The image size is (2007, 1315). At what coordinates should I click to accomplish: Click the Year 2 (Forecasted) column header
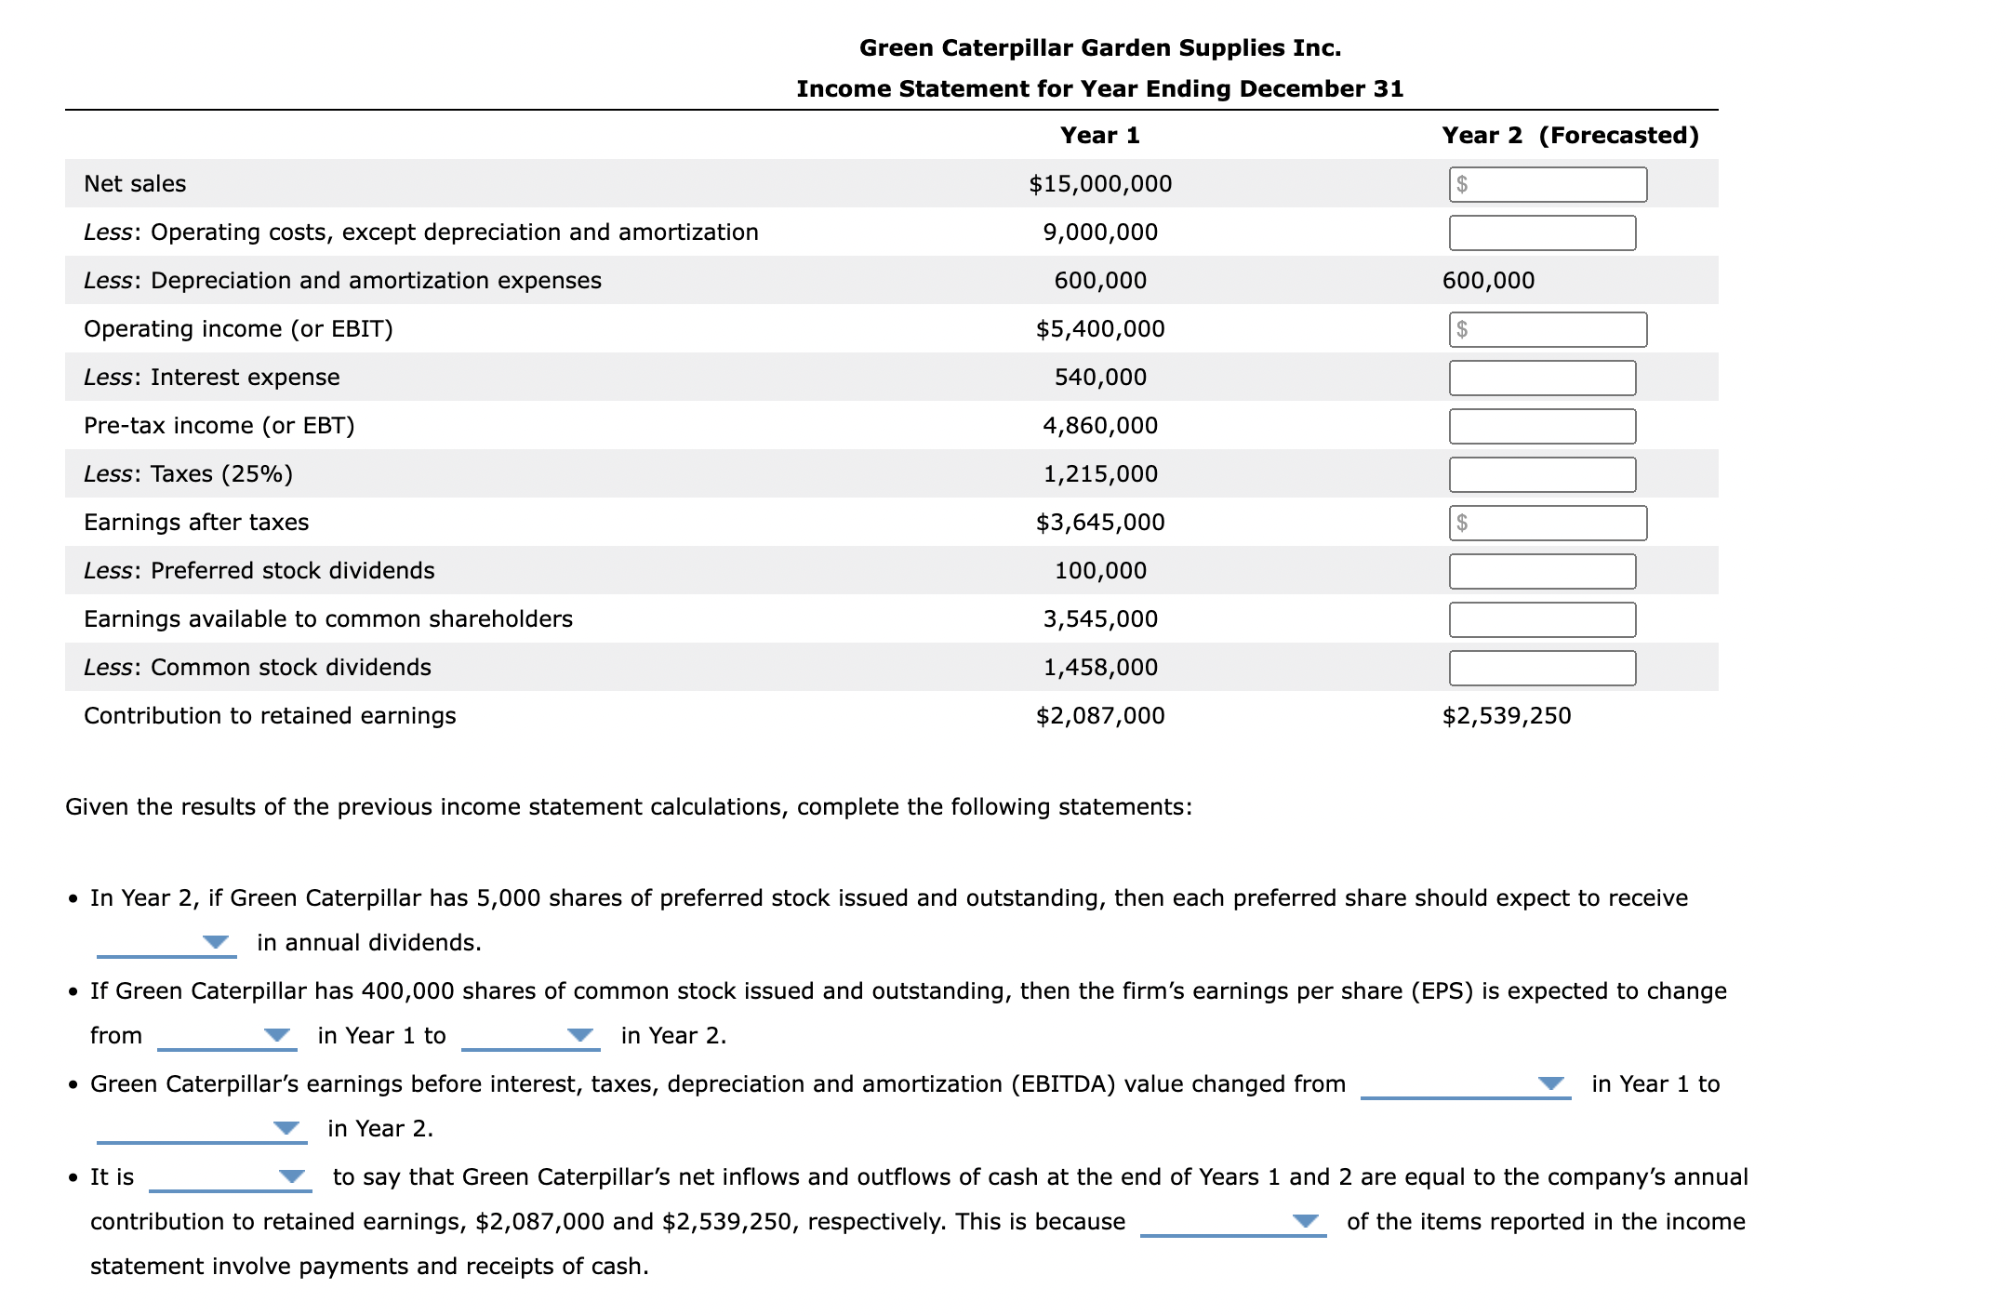[x=1570, y=136]
